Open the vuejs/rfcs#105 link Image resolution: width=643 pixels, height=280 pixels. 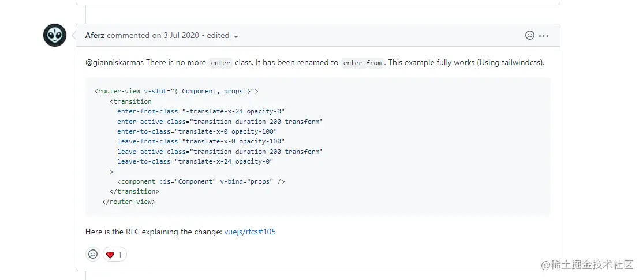pos(253,232)
